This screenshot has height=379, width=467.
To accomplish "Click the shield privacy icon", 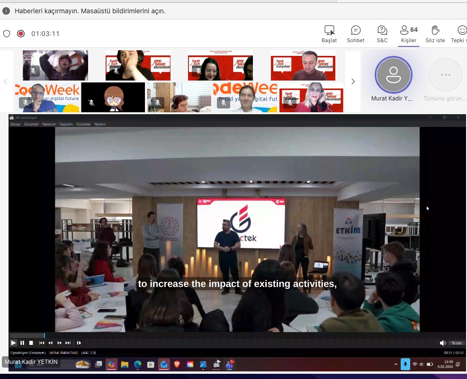I will click(7, 34).
